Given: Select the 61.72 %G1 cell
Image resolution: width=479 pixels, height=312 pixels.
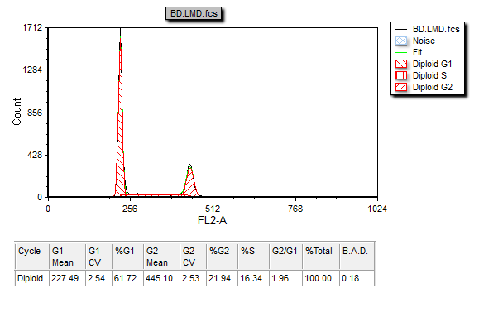Looking at the screenshot, I should point(127,278).
